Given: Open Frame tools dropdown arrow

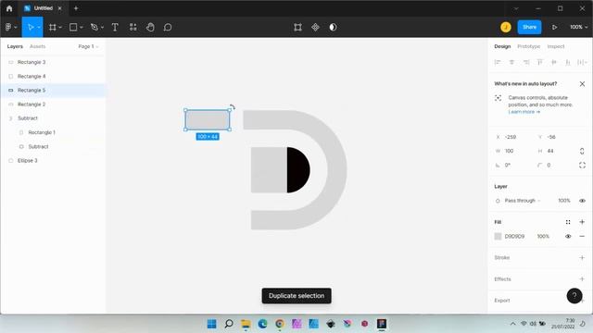Looking at the screenshot, I should (60, 28).
